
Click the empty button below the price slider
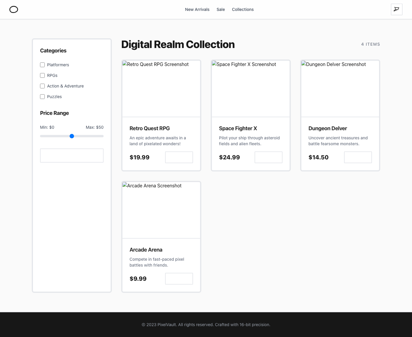[72, 155]
